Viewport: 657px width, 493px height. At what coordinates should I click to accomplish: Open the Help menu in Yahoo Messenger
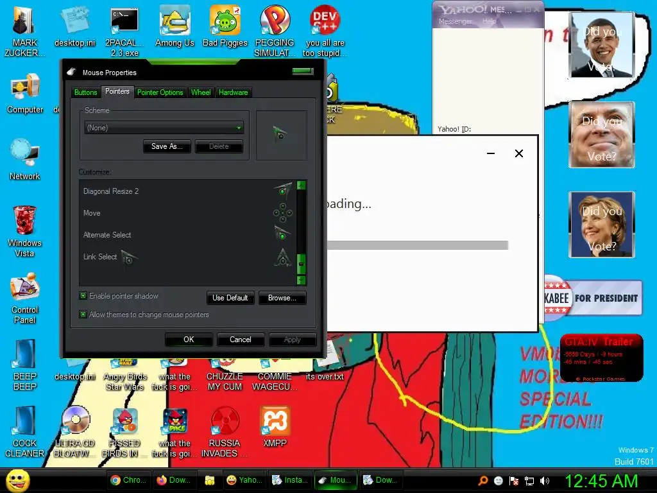tap(489, 21)
